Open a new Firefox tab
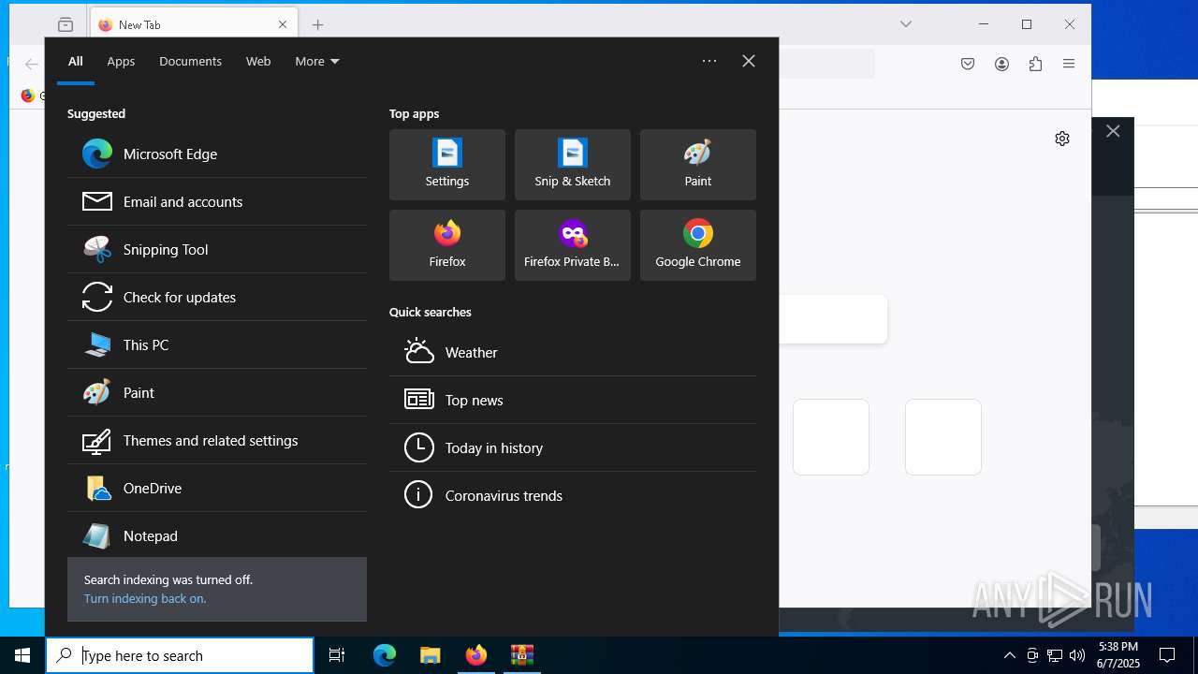 (318, 25)
